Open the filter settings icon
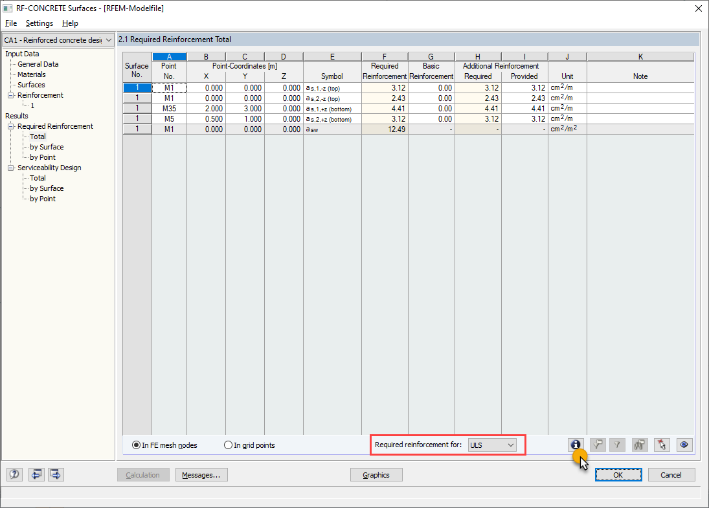 (597, 445)
